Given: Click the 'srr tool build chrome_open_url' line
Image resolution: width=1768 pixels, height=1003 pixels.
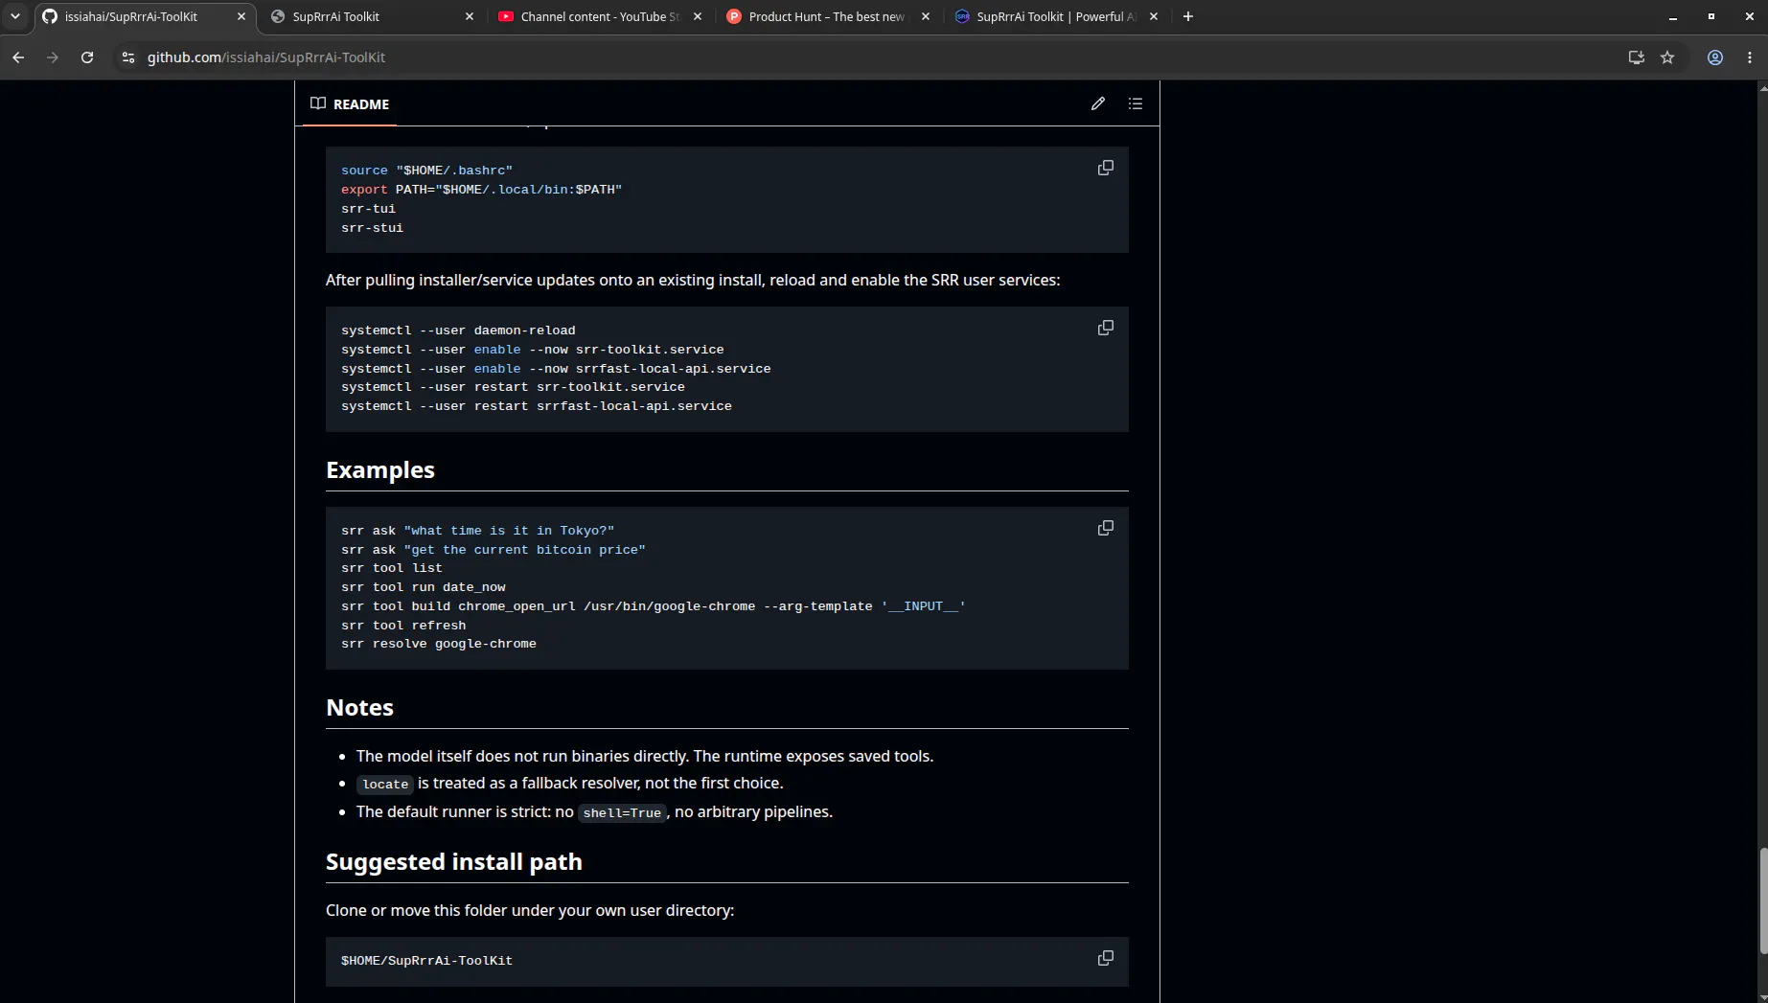Looking at the screenshot, I should click(654, 606).
